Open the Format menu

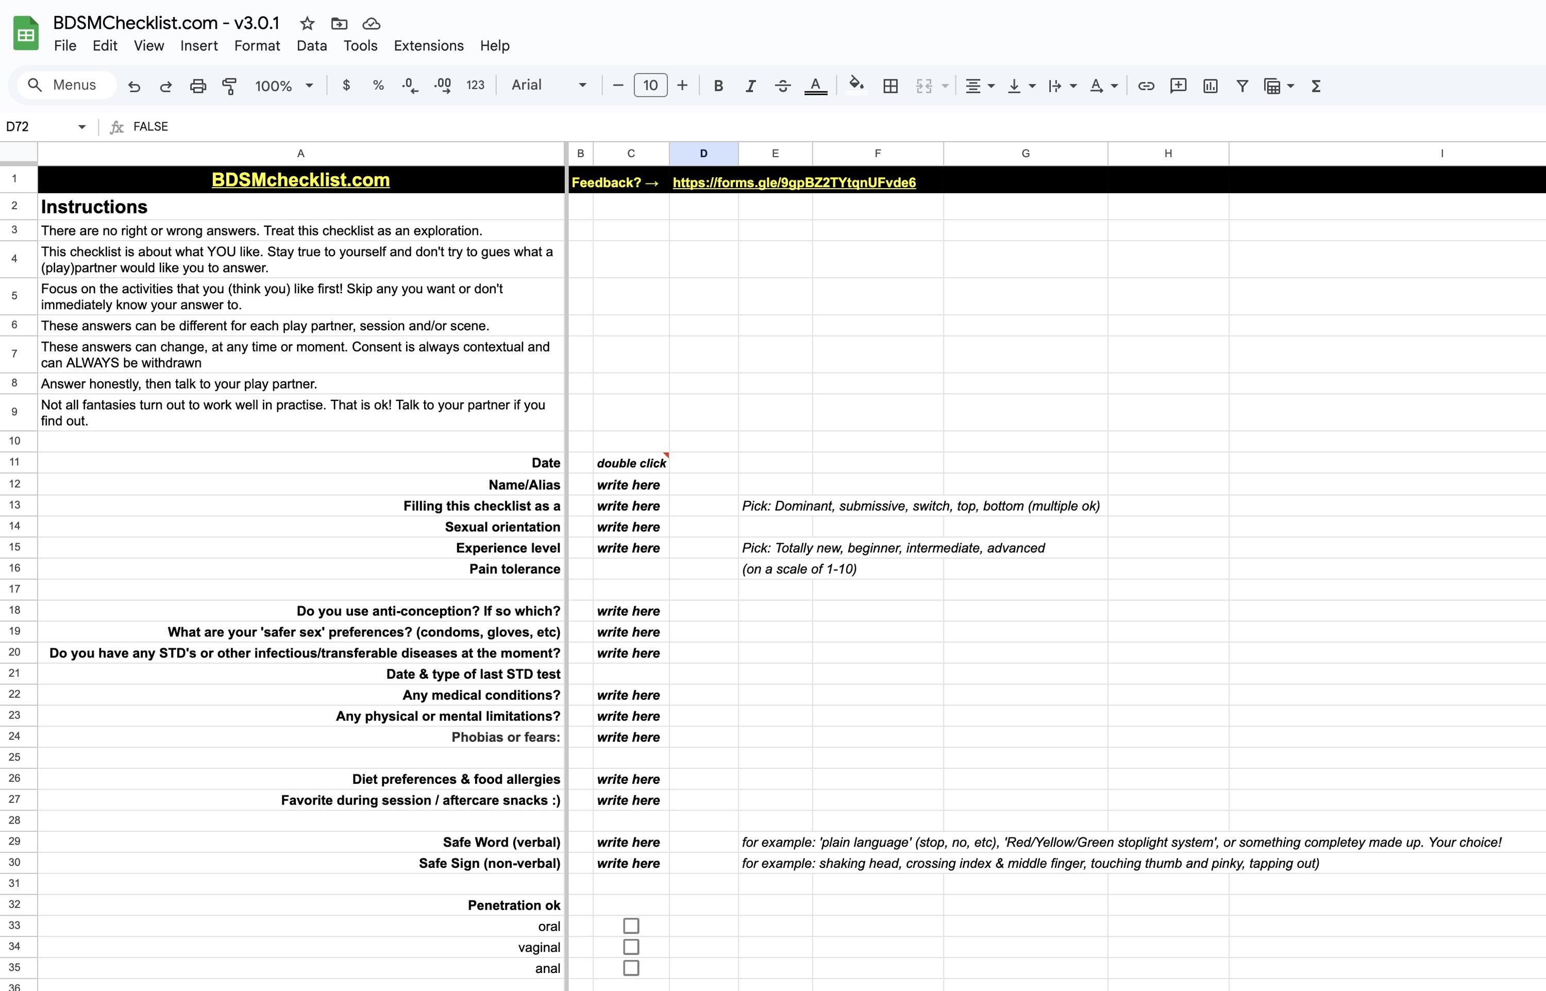point(257,46)
